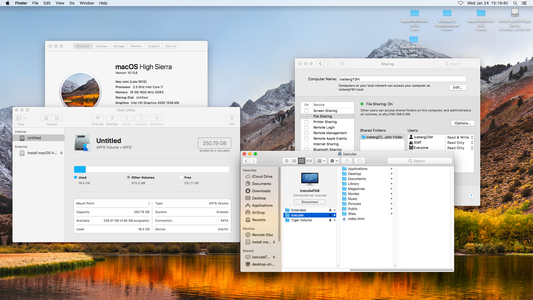Switch Finder to cover flow view

click(309, 161)
